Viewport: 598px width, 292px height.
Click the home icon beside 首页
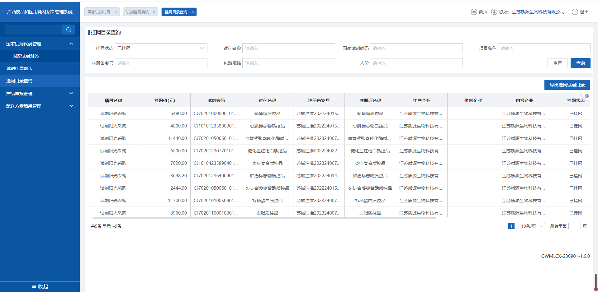point(474,12)
